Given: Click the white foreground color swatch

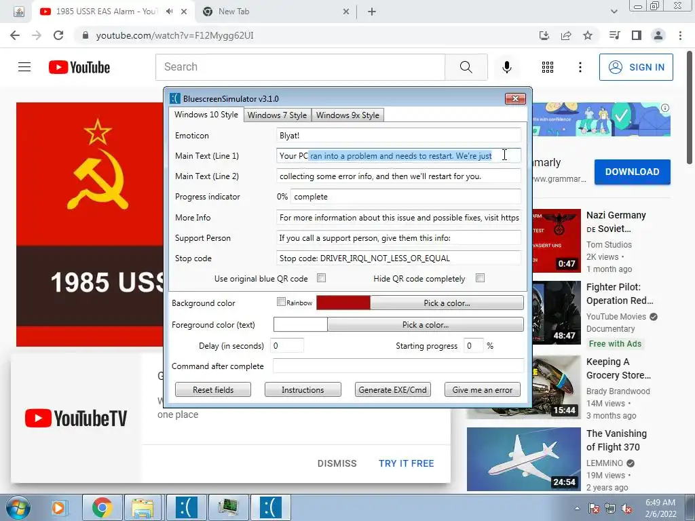Looking at the screenshot, I should (301, 325).
